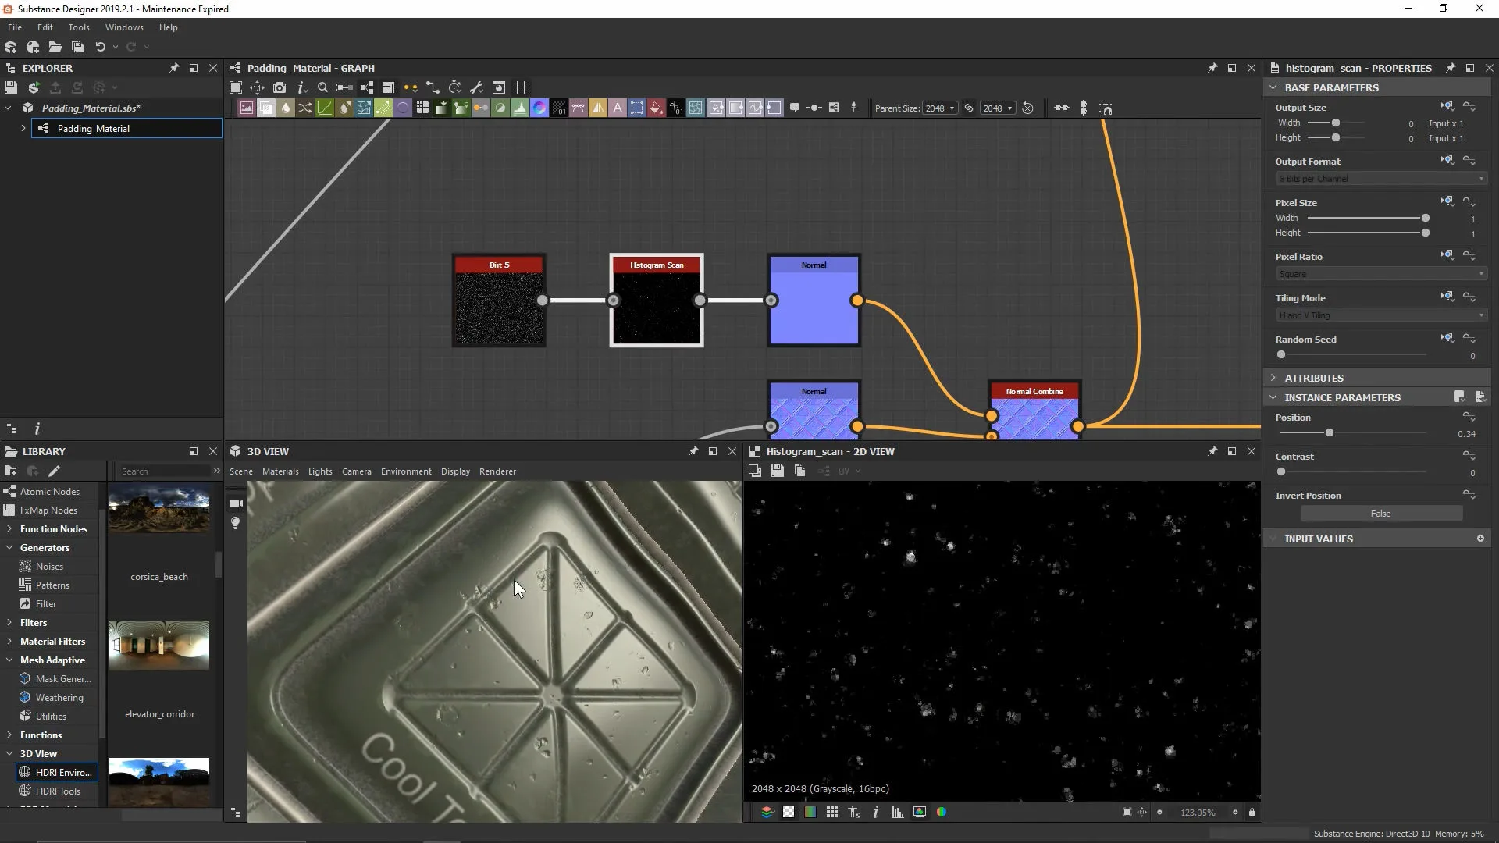Expand the ATTRIBUTES section
The width and height of the screenshot is (1499, 843).
pos(1273,378)
